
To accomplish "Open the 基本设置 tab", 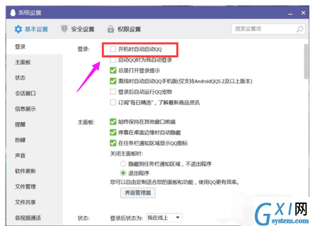I will [32, 29].
